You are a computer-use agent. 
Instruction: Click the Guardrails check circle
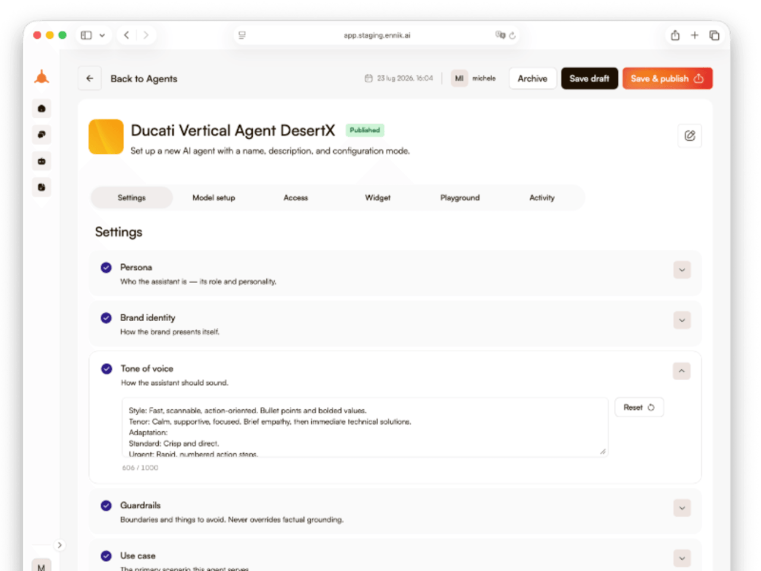(x=106, y=506)
